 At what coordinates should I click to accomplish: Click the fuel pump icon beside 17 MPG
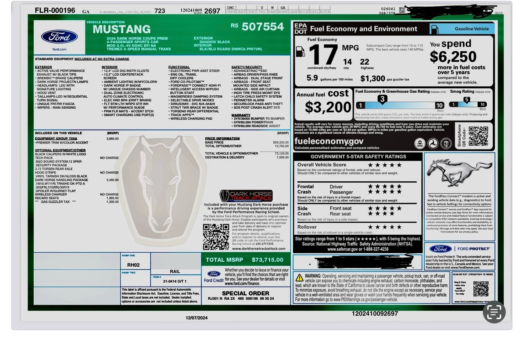[300, 52]
